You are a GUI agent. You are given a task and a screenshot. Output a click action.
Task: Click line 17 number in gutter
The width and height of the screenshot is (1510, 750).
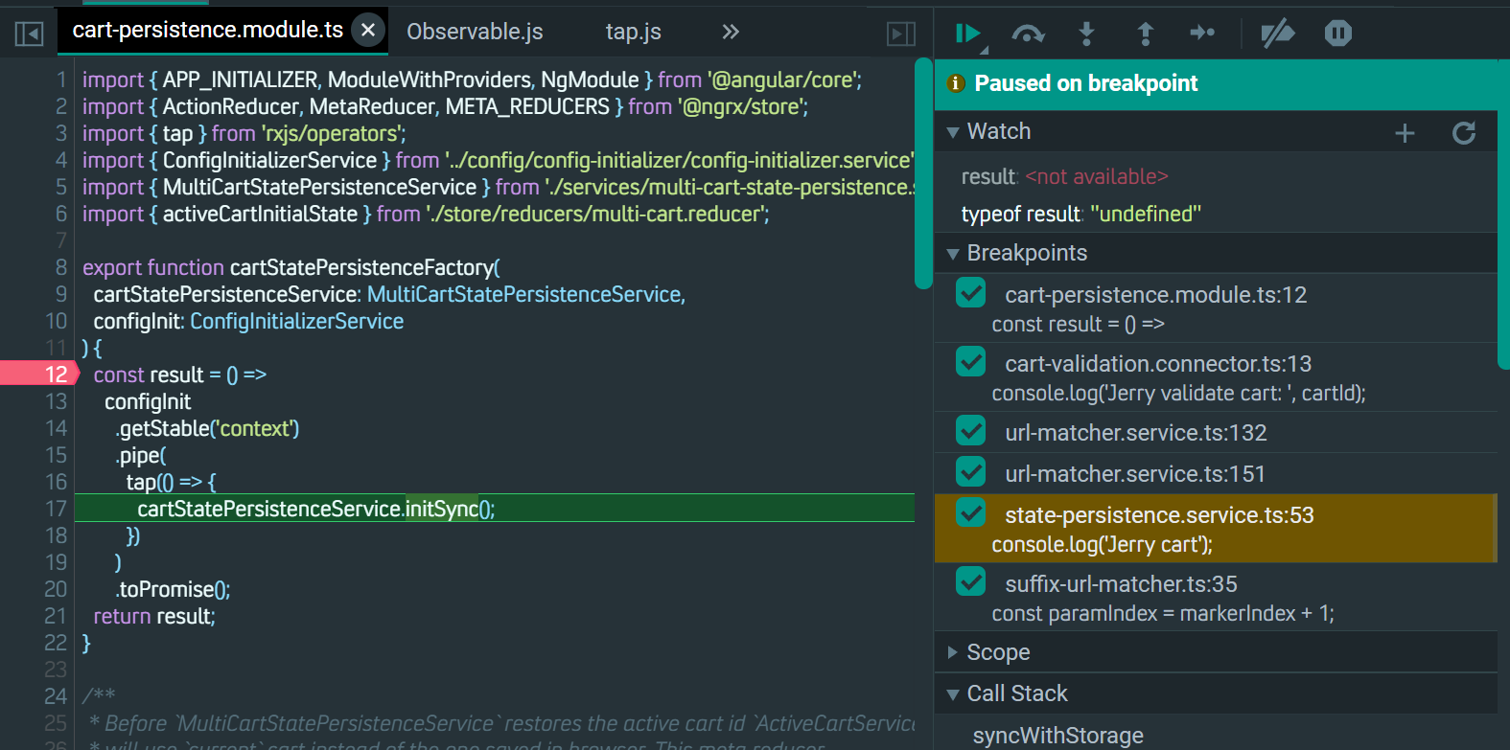click(x=56, y=509)
